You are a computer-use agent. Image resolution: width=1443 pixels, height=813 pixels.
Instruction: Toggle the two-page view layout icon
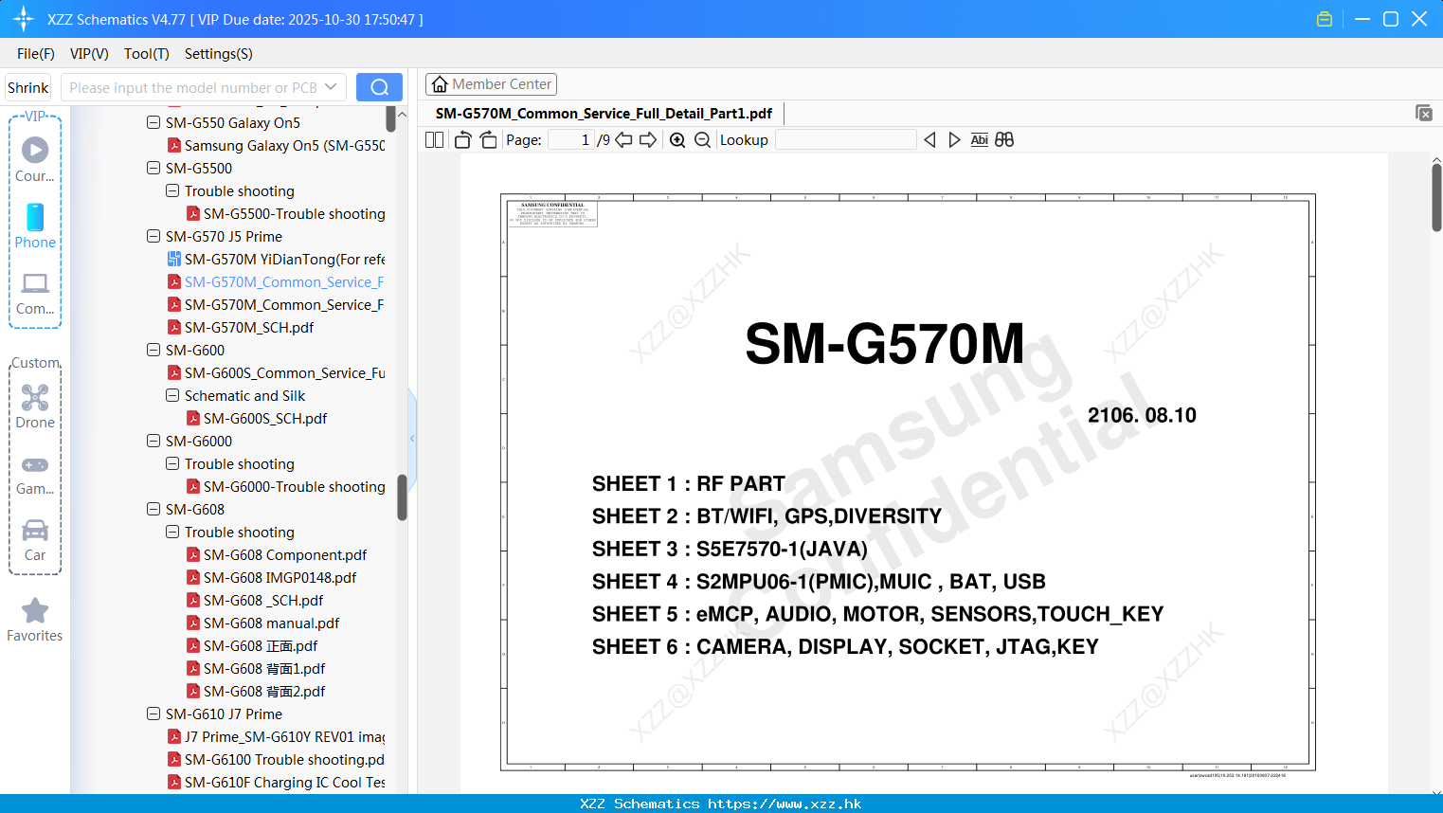tap(434, 140)
